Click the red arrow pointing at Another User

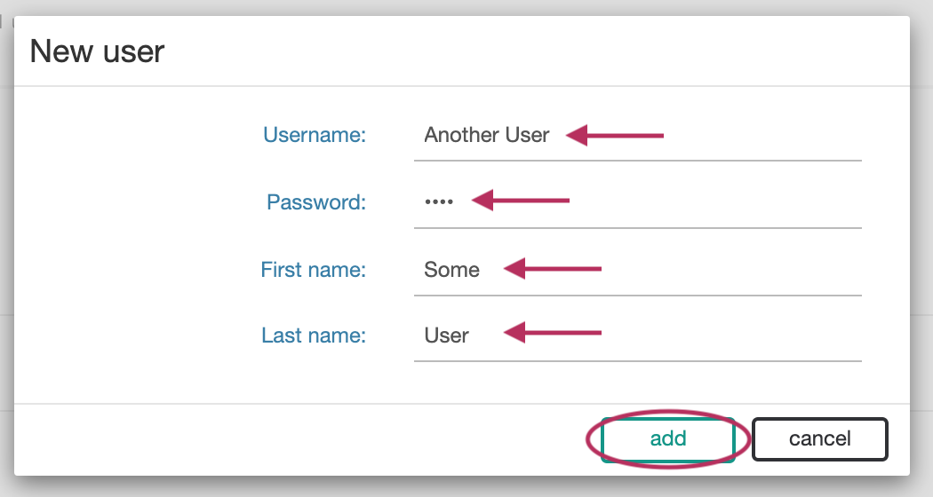point(614,136)
